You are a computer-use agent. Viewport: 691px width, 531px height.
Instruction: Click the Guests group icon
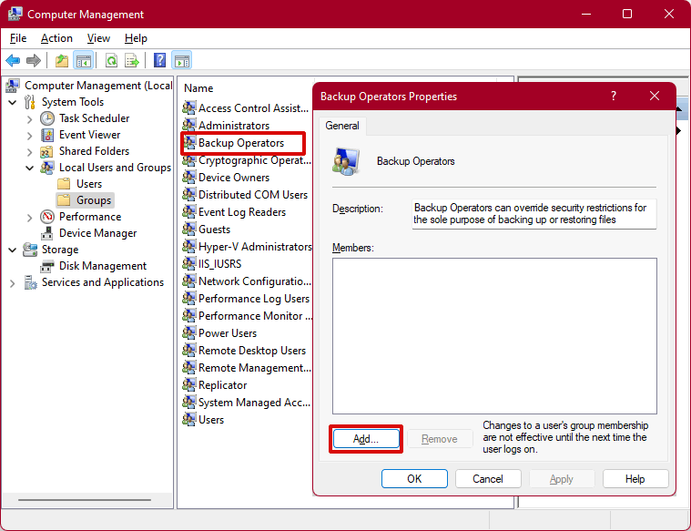(189, 229)
